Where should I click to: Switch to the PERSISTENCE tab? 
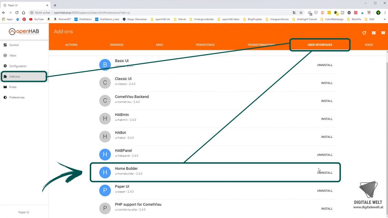[x=205, y=45]
